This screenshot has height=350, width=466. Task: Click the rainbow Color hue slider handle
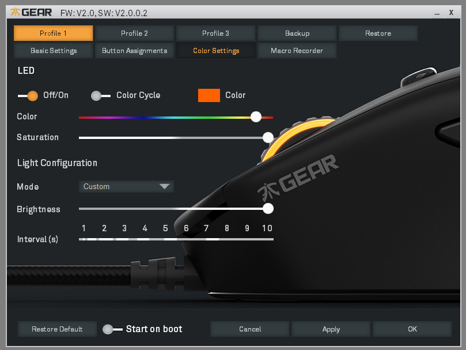click(x=256, y=117)
